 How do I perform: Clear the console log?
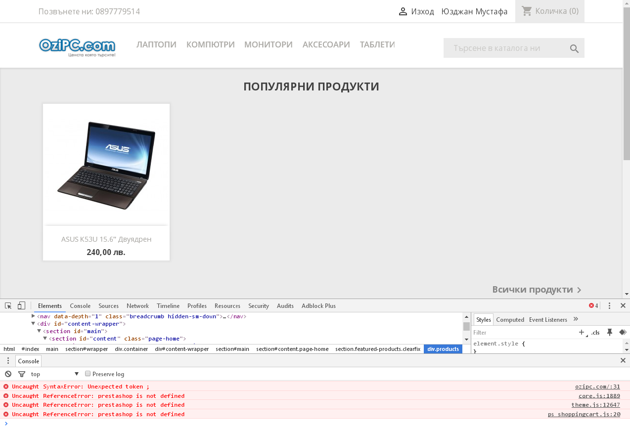8,374
